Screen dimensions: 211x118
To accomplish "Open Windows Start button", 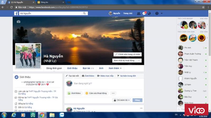I will click(x=4, y=115).
